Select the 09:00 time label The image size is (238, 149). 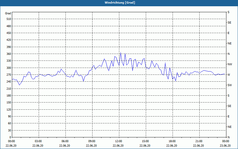coord(92,141)
